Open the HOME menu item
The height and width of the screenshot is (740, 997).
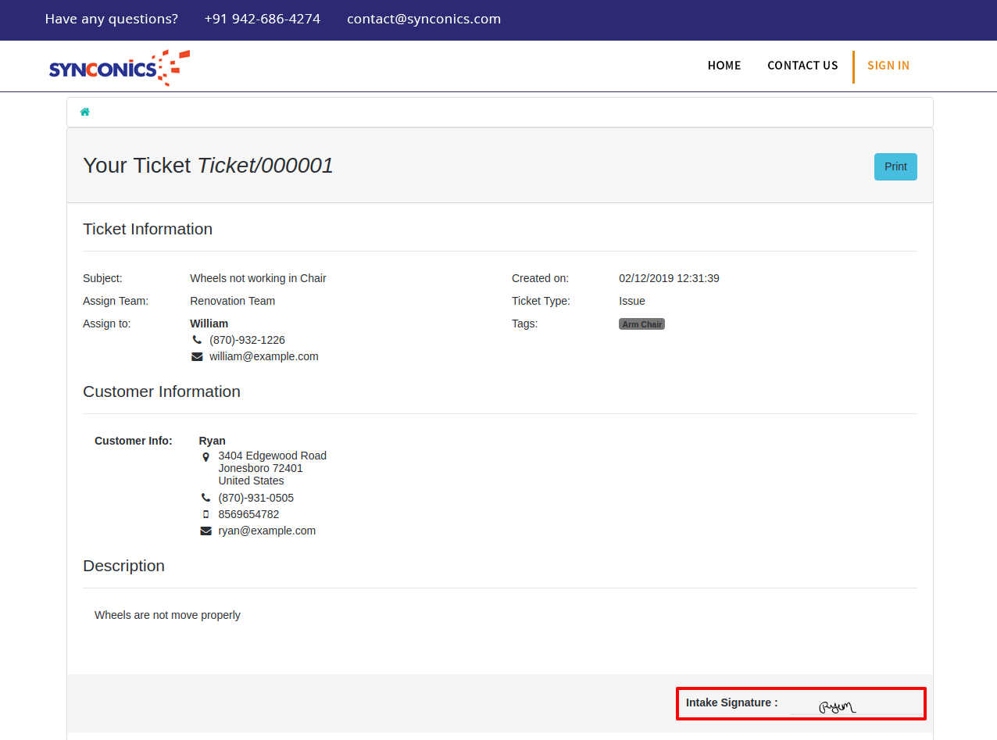click(x=724, y=66)
